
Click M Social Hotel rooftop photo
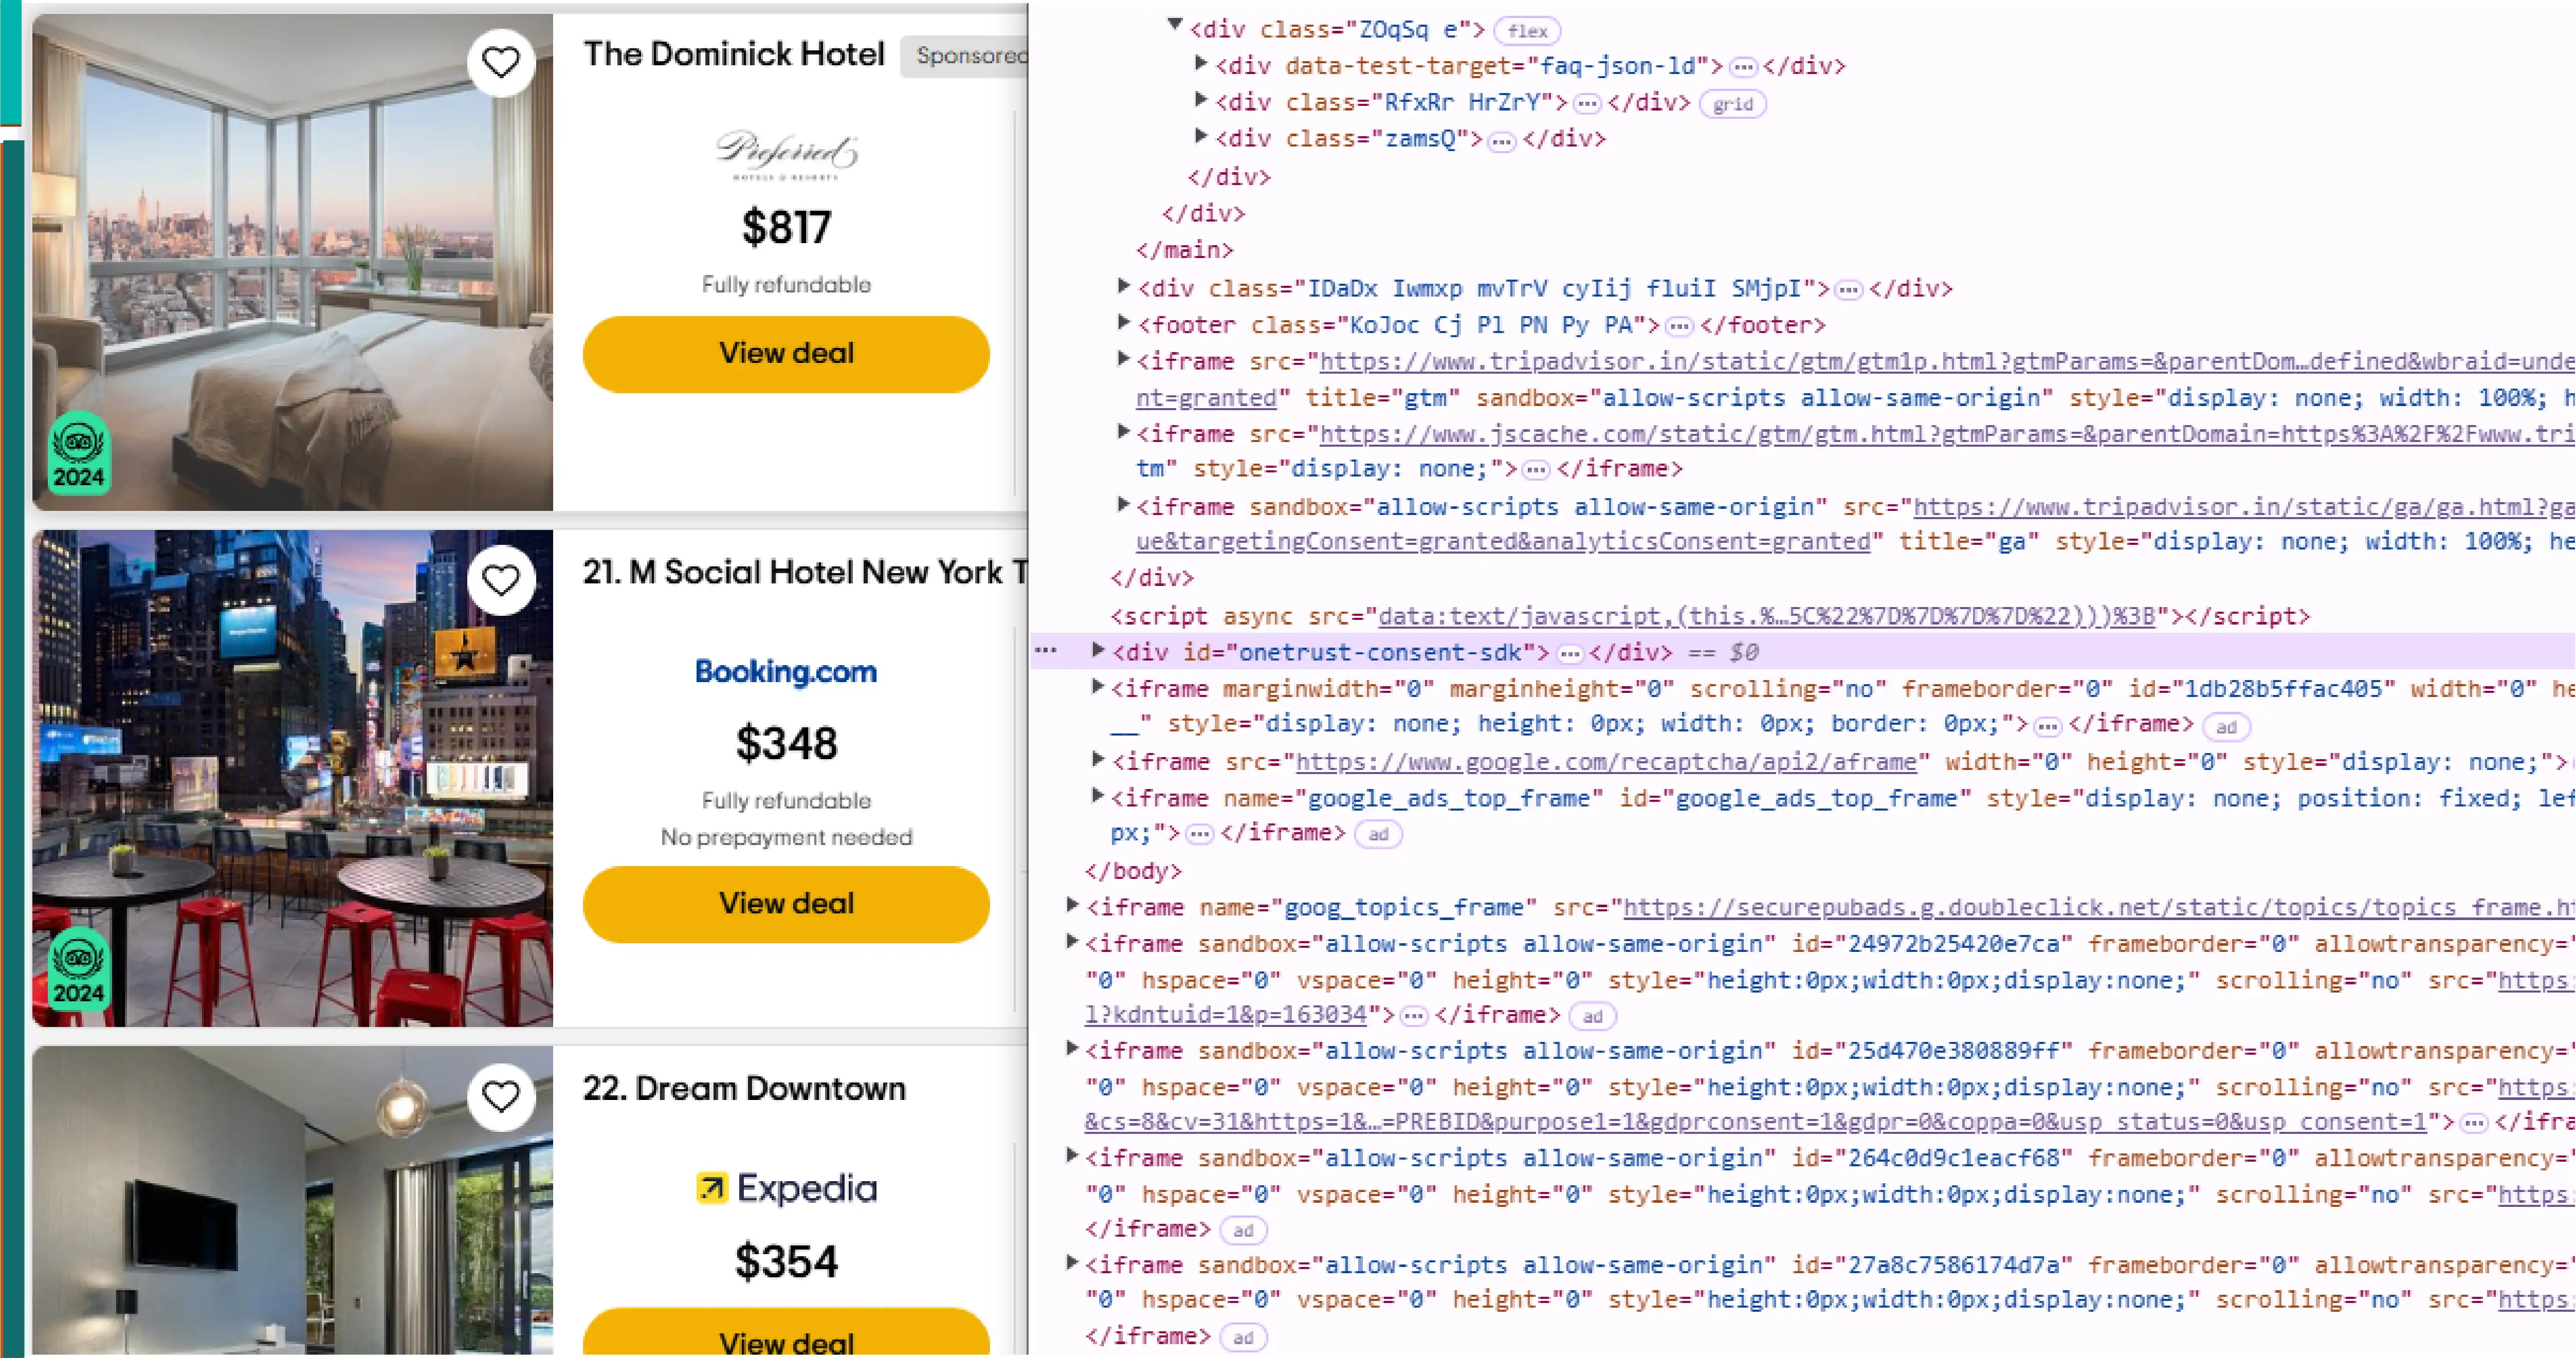[x=292, y=778]
